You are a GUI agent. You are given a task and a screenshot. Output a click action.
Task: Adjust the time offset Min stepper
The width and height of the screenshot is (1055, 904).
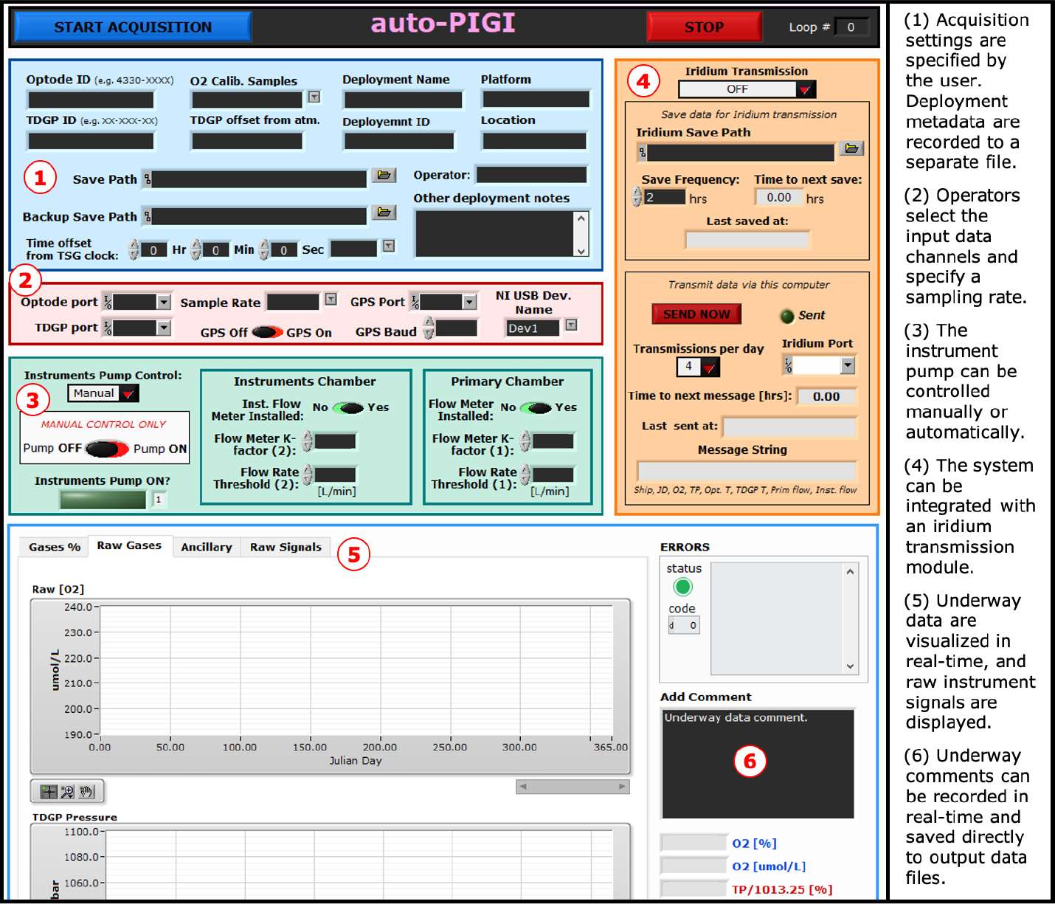[x=196, y=249]
